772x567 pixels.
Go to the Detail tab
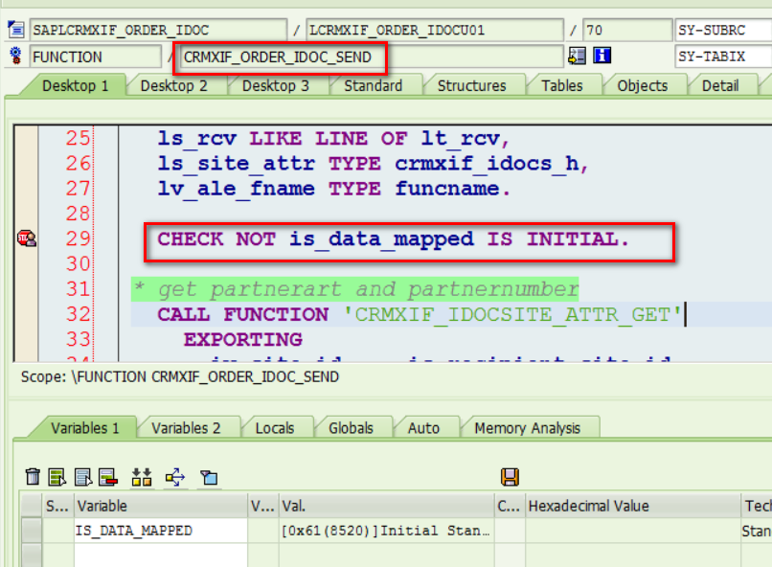[x=720, y=85]
